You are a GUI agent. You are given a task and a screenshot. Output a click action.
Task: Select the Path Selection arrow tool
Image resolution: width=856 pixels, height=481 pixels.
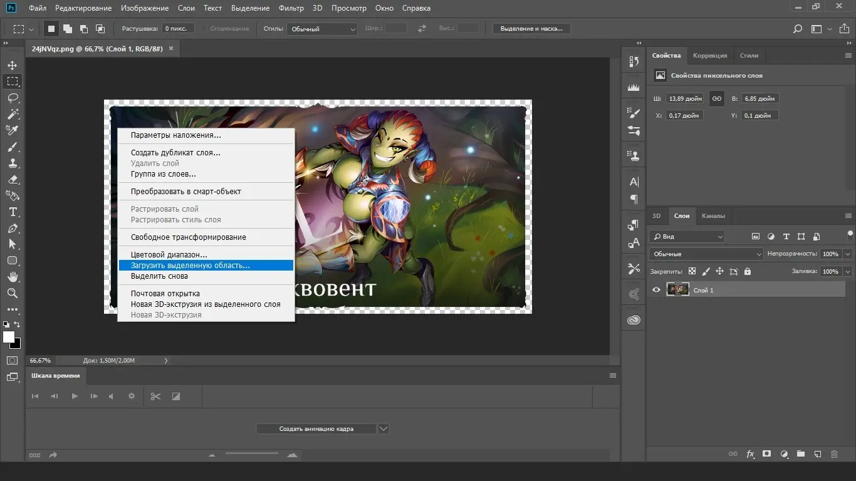click(x=13, y=244)
